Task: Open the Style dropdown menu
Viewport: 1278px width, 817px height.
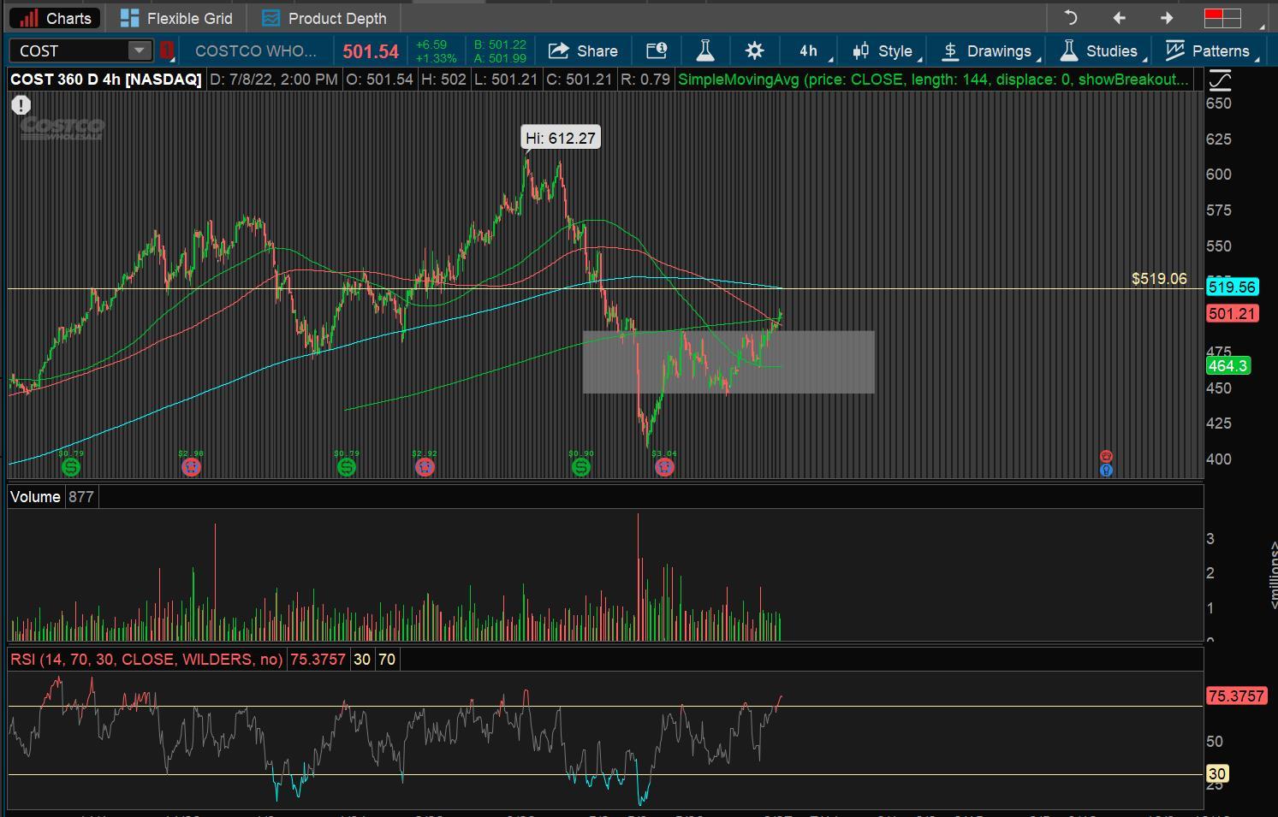Action: pyautogui.click(x=887, y=50)
